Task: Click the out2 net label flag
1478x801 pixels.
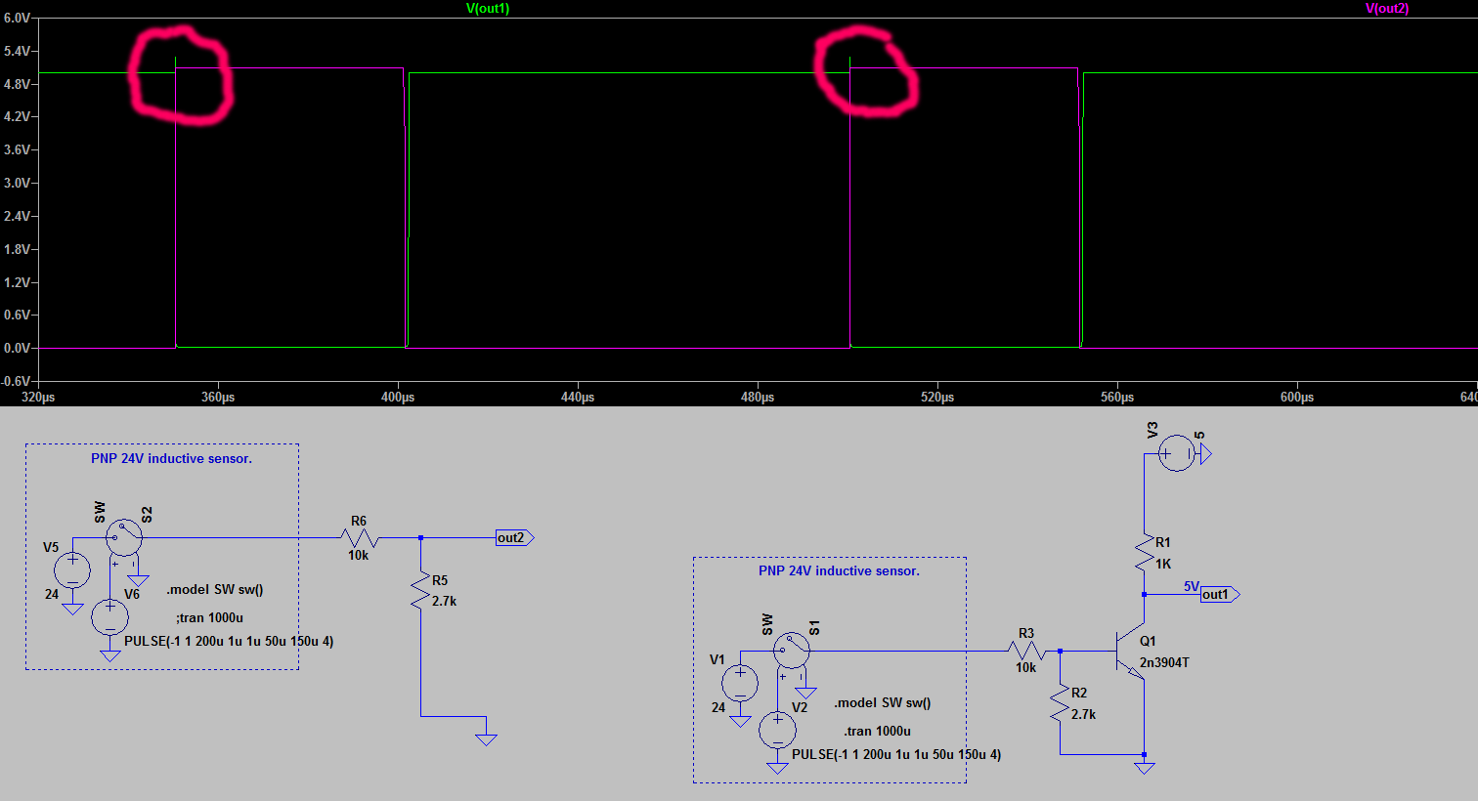Action: pos(515,538)
